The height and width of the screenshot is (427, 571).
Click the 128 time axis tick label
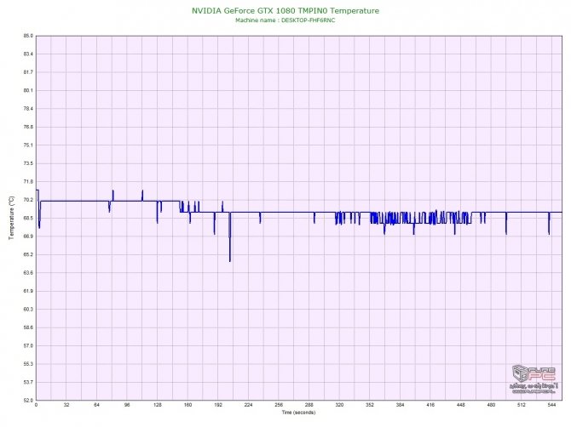[158, 405]
